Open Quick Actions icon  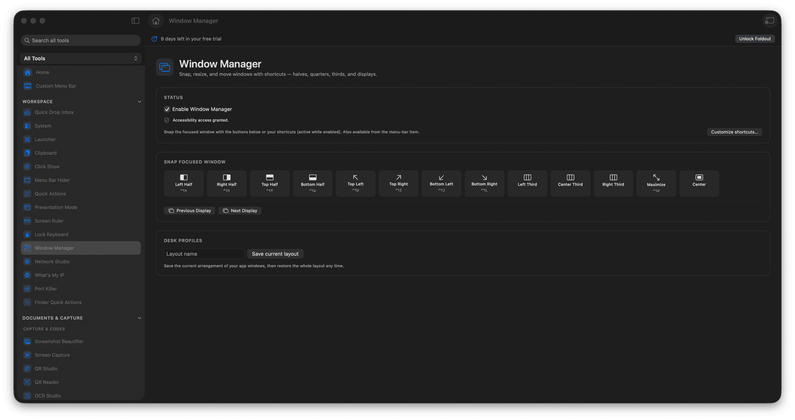(x=27, y=194)
